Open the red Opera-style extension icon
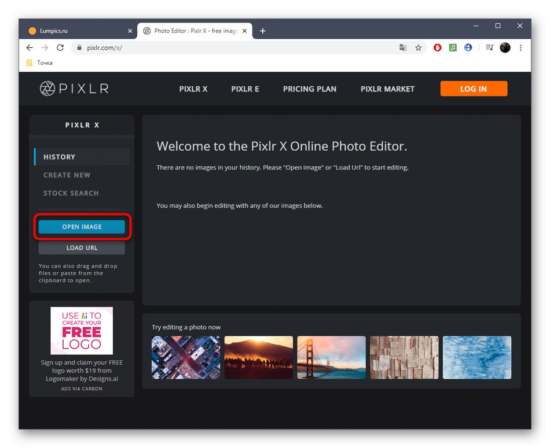This screenshot has height=448, width=550. pos(438,47)
